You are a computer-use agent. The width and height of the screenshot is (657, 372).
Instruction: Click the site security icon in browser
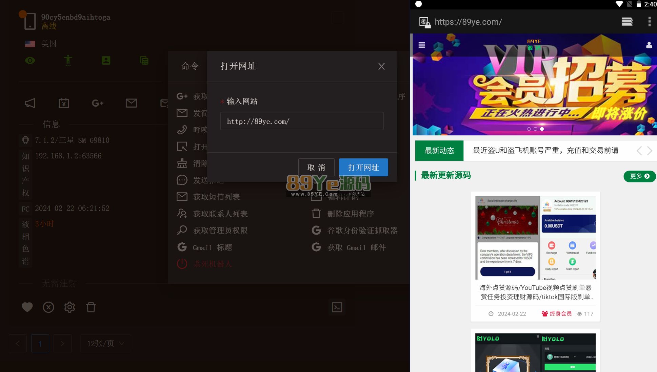[x=425, y=22]
